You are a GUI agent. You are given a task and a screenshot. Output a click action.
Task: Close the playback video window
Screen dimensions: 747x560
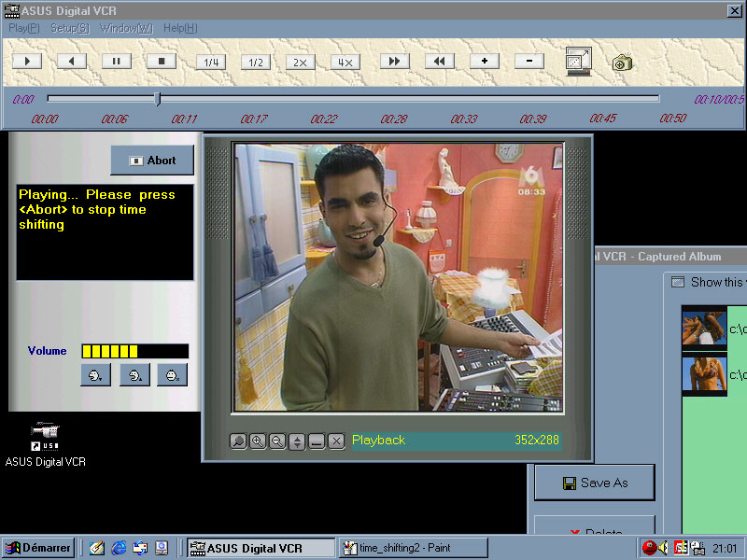336,441
